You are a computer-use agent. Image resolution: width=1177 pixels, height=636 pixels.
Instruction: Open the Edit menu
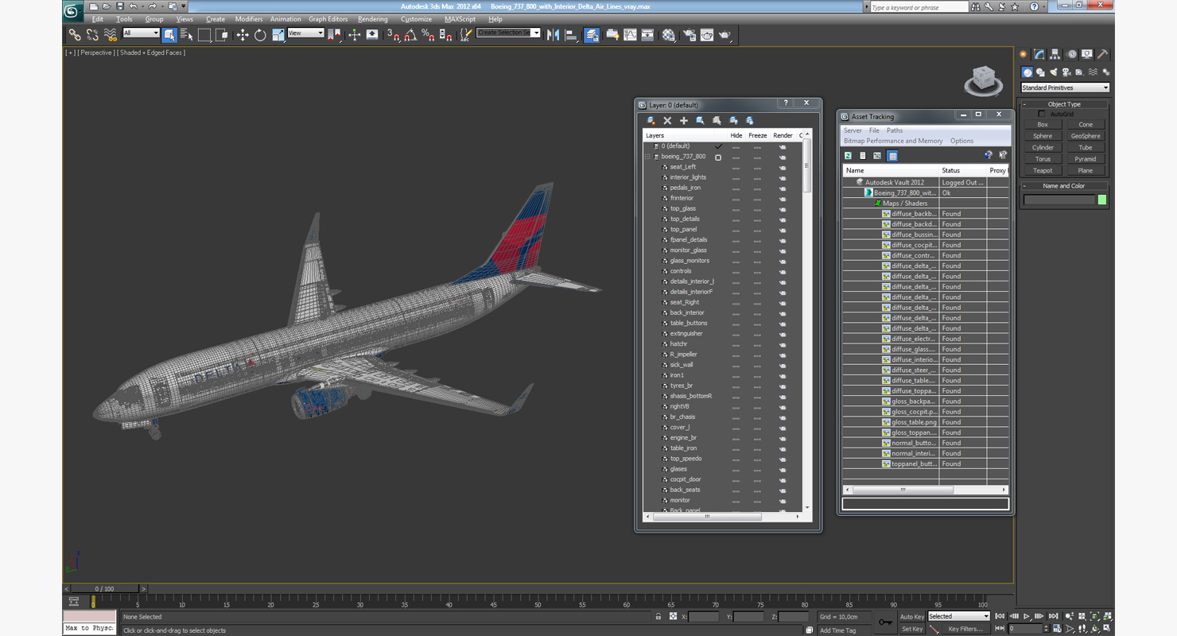pyautogui.click(x=97, y=19)
